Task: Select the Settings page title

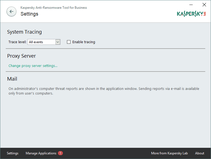Action: point(29,14)
